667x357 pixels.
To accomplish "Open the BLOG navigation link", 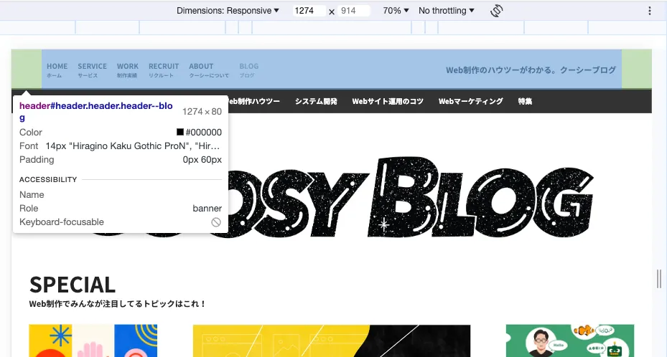I will tap(249, 70).
